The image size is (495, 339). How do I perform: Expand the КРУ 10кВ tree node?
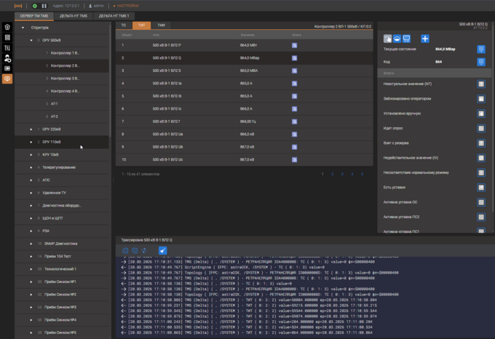coord(31,155)
